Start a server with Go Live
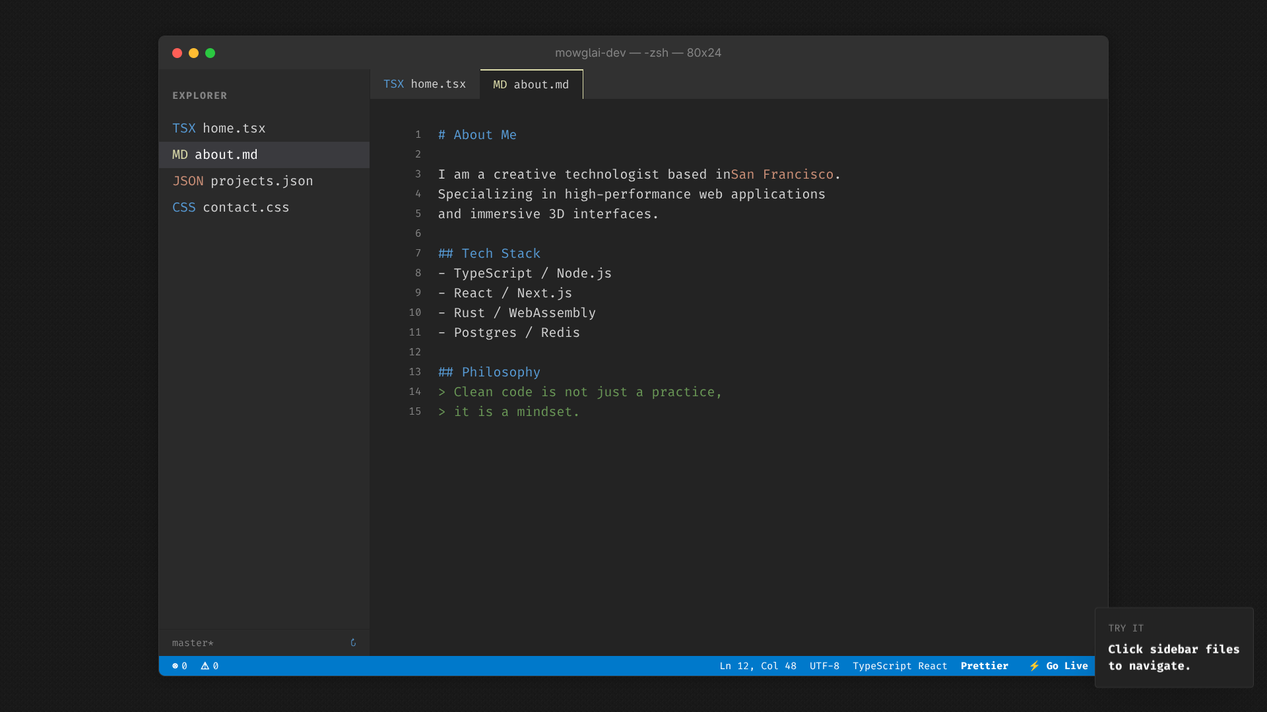Image resolution: width=1267 pixels, height=712 pixels. click(1066, 666)
